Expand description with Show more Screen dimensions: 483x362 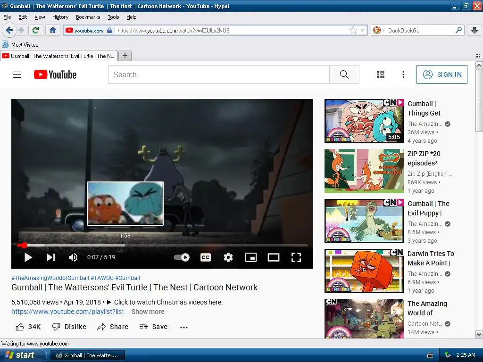(x=148, y=312)
